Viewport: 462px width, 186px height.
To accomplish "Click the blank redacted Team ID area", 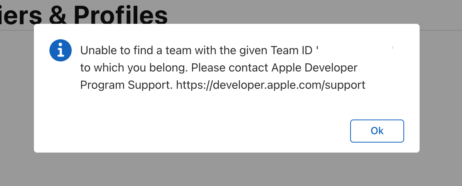I will tap(355, 51).
